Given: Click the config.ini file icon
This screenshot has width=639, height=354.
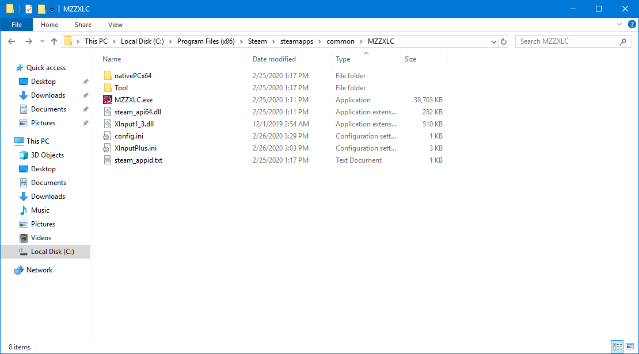Looking at the screenshot, I should (x=108, y=136).
